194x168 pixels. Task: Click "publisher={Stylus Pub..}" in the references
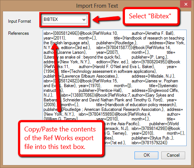click(x=152, y=138)
